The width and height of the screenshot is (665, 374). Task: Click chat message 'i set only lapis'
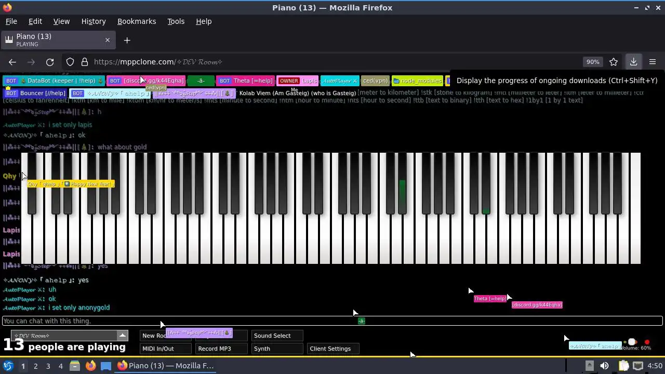pos(70,125)
